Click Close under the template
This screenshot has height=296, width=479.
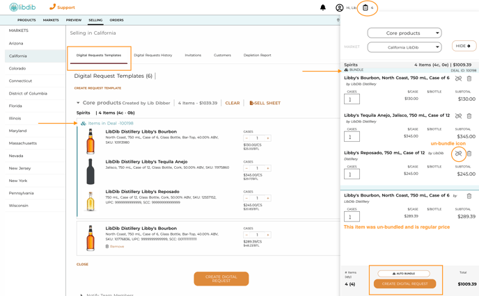(x=82, y=264)
